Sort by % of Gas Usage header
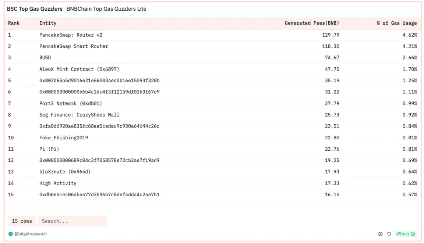Image resolution: width=424 pixels, height=243 pixels. point(396,23)
